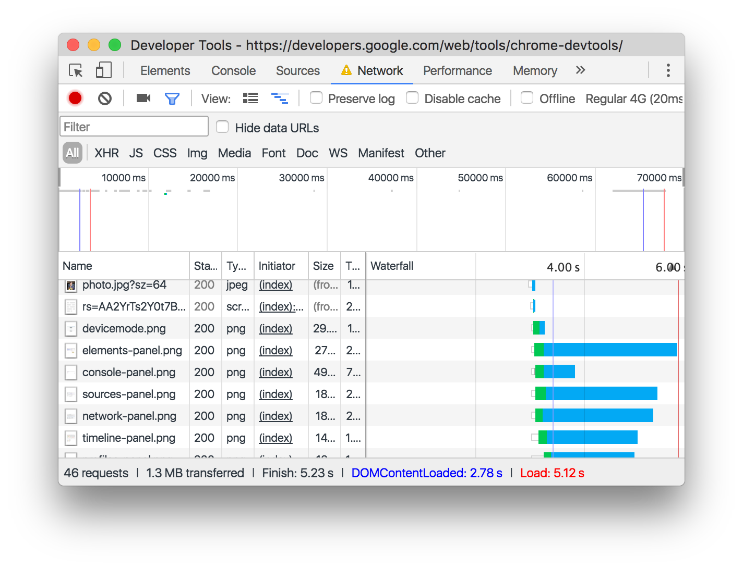Sort by the Name column header
743x569 pixels.
[124, 266]
